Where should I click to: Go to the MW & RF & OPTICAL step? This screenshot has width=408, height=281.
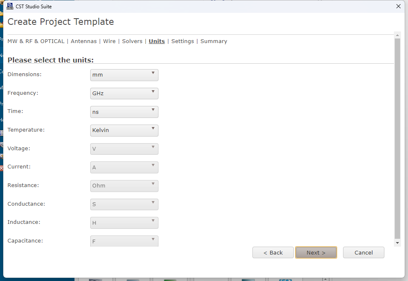[x=36, y=41]
